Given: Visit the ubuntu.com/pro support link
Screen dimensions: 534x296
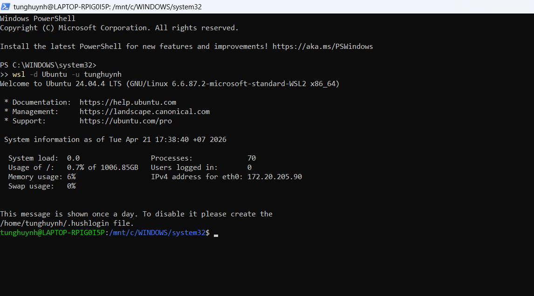Looking at the screenshot, I should pyautogui.click(x=125, y=121).
